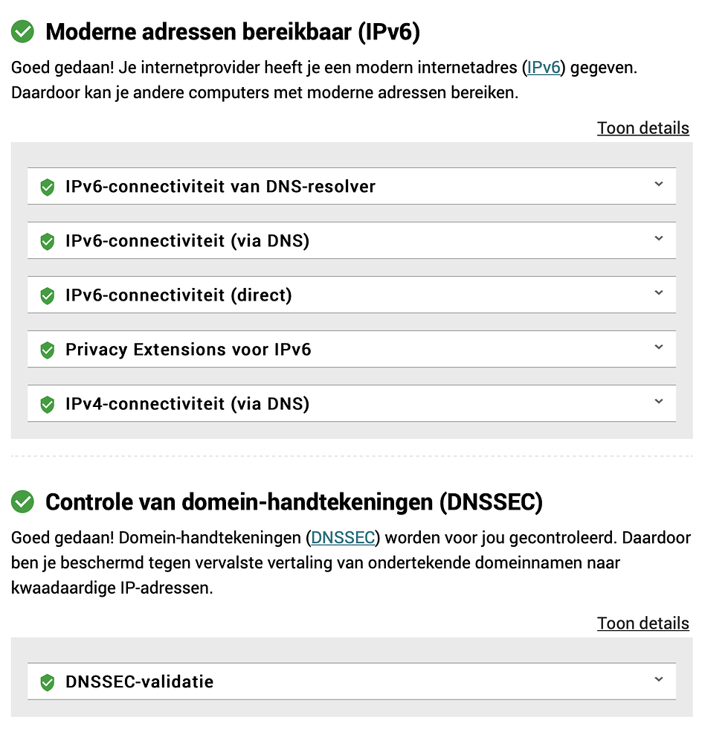
Task: Click the shield icon beside IPv6-connectiviteit (direct)
Action: (47, 295)
